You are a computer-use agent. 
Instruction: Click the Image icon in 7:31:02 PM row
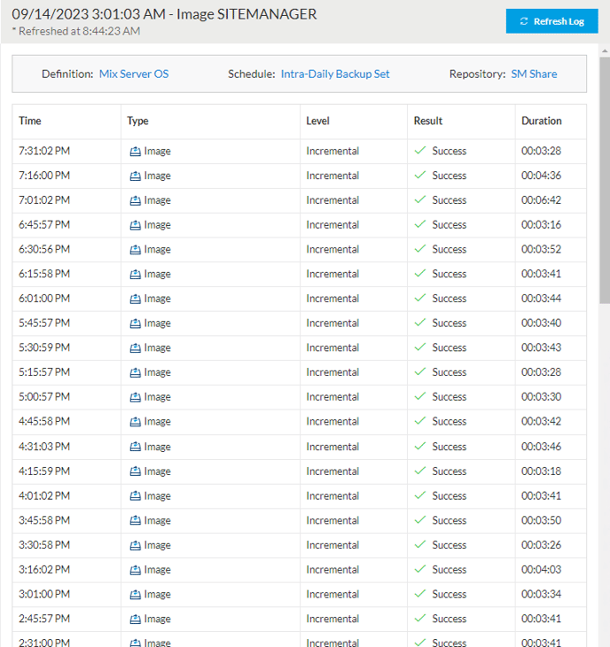pos(136,151)
